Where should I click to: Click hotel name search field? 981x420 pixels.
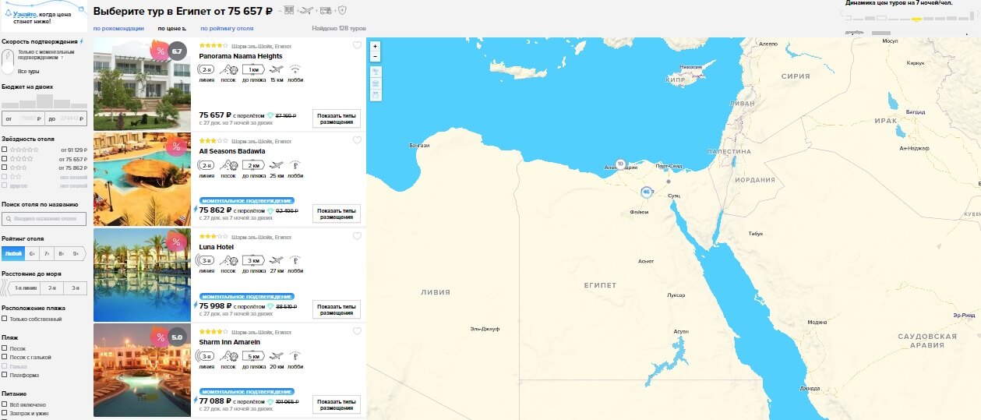pos(44,219)
